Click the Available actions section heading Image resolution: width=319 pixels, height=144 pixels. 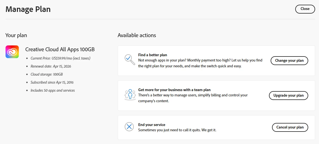click(x=137, y=35)
